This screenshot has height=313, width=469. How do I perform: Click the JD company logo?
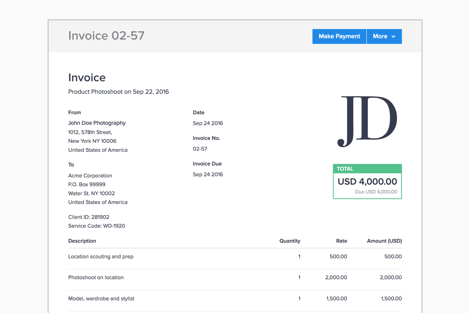[367, 122]
